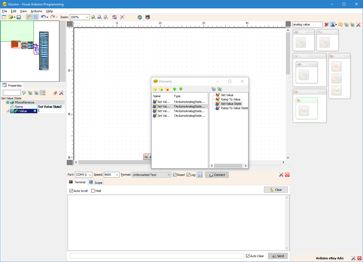
Task: Open the Speed 9600 dropdown
Action: click(117, 175)
